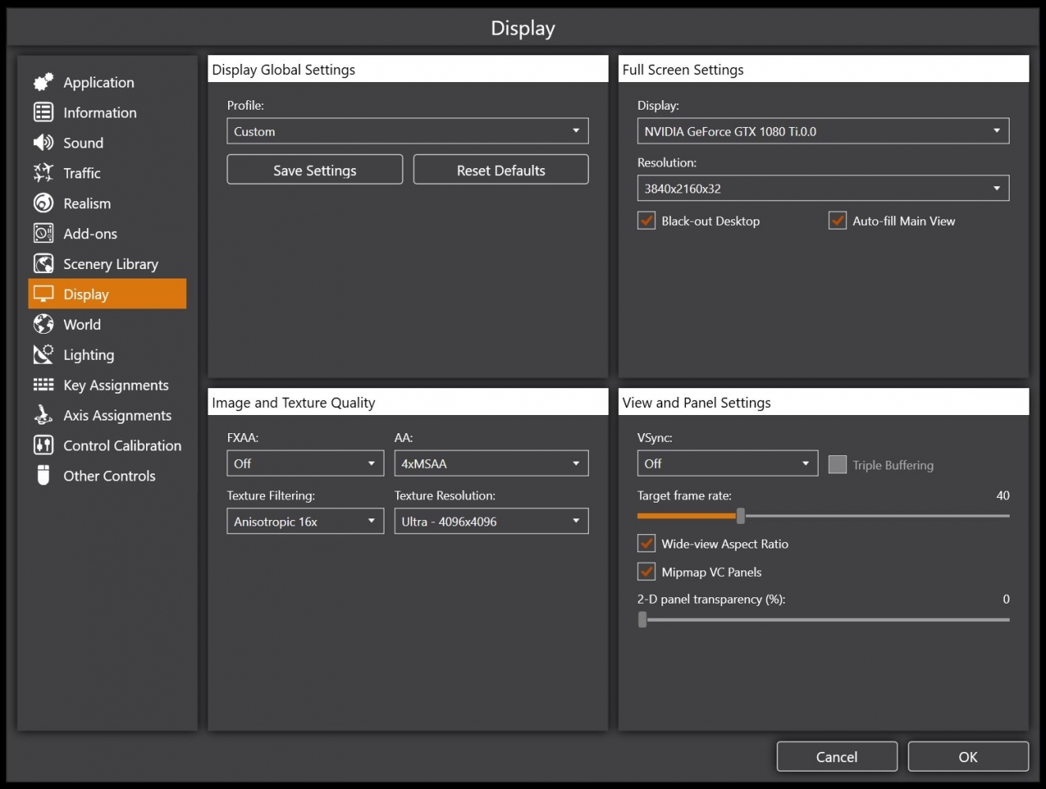
Task: Click the 2-D panel transparency slider handle
Action: pyautogui.click(x=643, y=619)
